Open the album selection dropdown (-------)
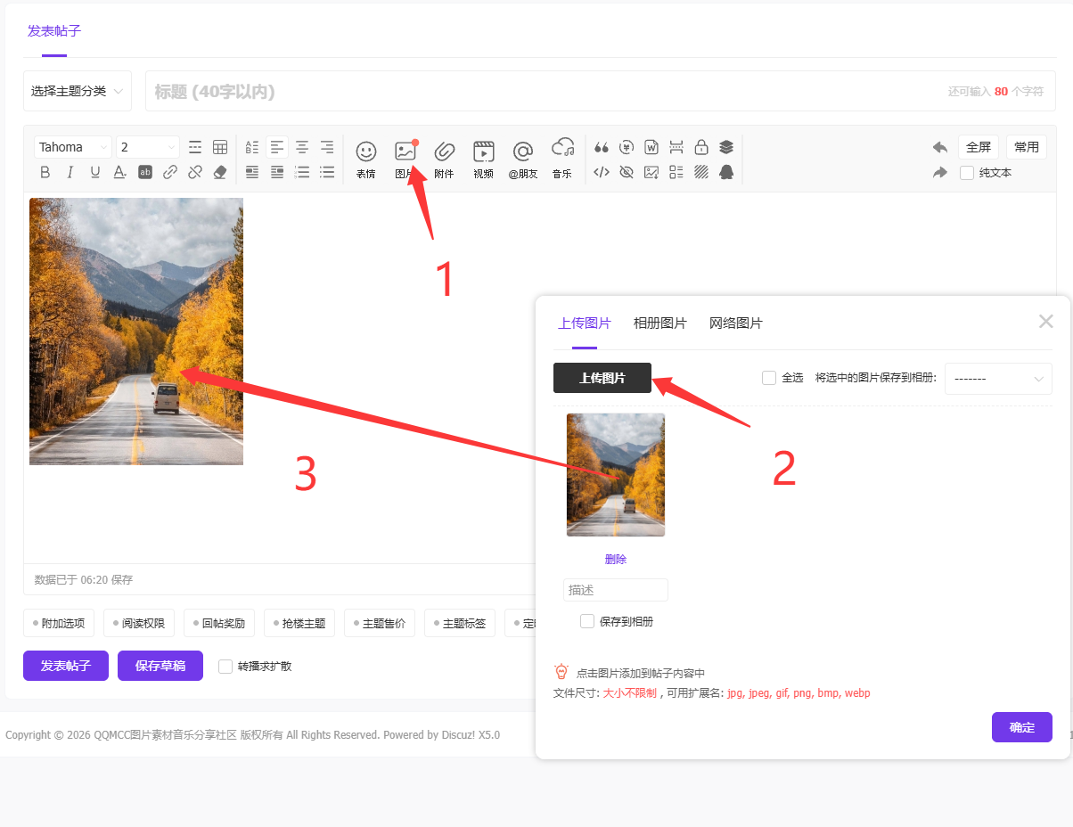The width and height of the screenshot is (1073, 827). 998,379
